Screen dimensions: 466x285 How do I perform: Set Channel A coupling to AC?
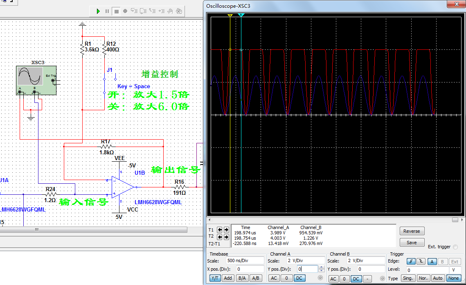point(274,278)
